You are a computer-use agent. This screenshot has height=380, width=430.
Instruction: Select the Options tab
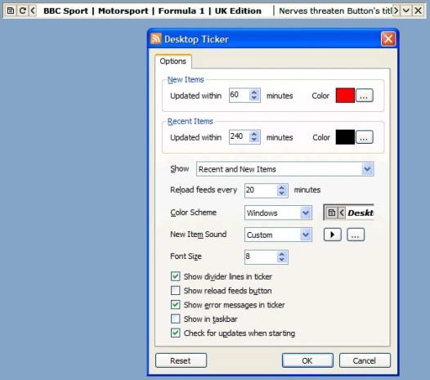173,61
